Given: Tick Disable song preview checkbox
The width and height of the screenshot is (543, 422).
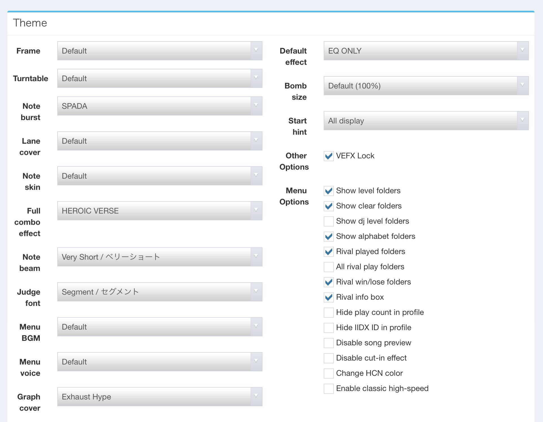Looking at the screenshot, I should pyautogui.click(x=329, y=343).
